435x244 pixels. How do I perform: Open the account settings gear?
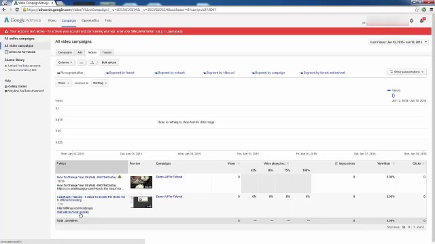[x=411, y=20]
